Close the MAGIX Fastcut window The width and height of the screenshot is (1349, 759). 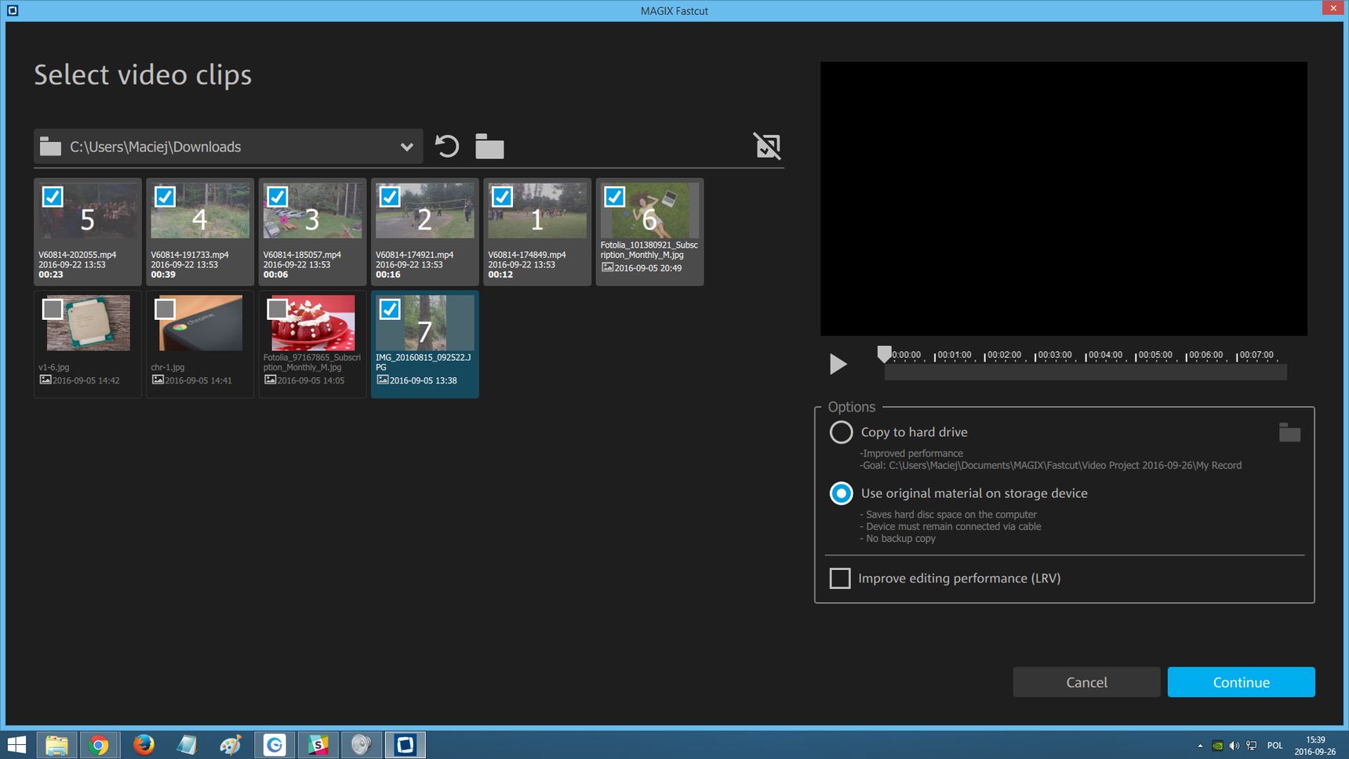[1333, 8]
